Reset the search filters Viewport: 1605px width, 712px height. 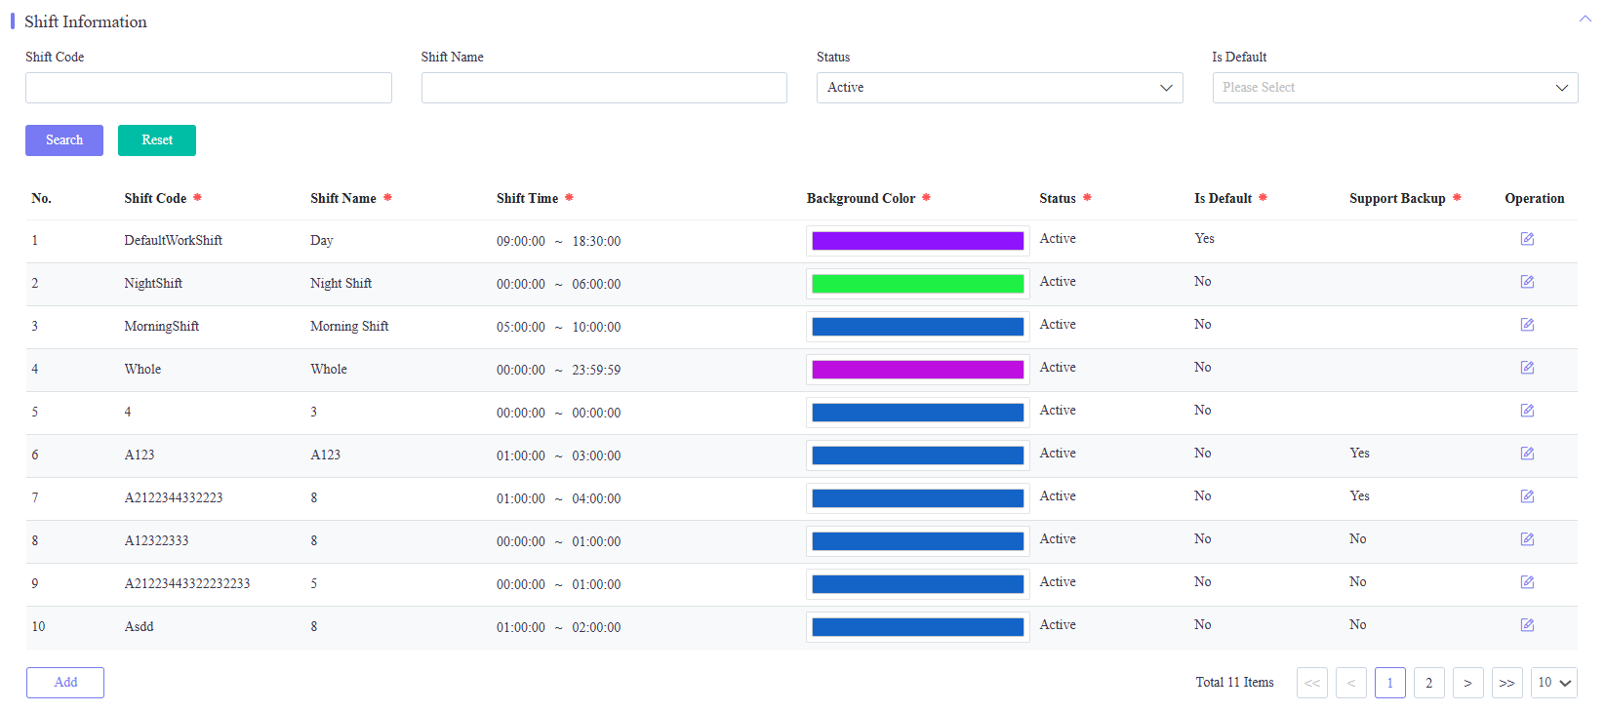157,140
